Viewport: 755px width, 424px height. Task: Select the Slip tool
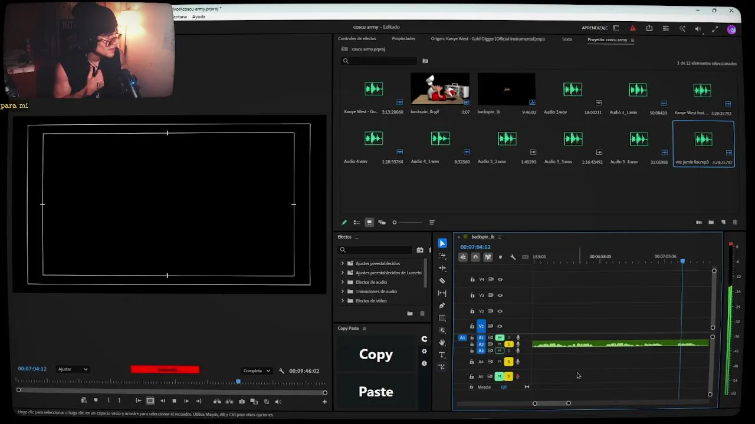click(x=442, y=293)
